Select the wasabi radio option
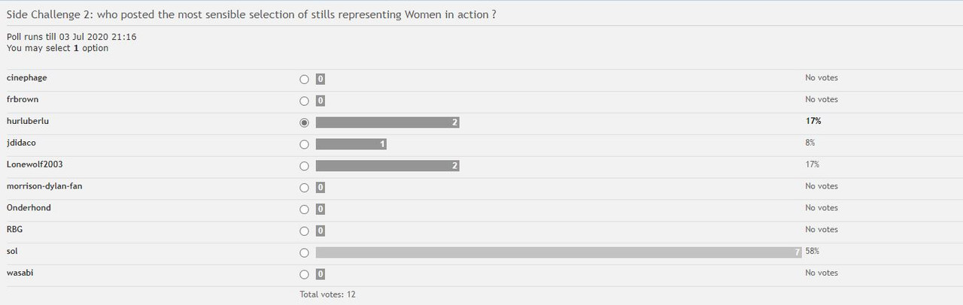The image size is (963, 305). click(x=304, y=274)
